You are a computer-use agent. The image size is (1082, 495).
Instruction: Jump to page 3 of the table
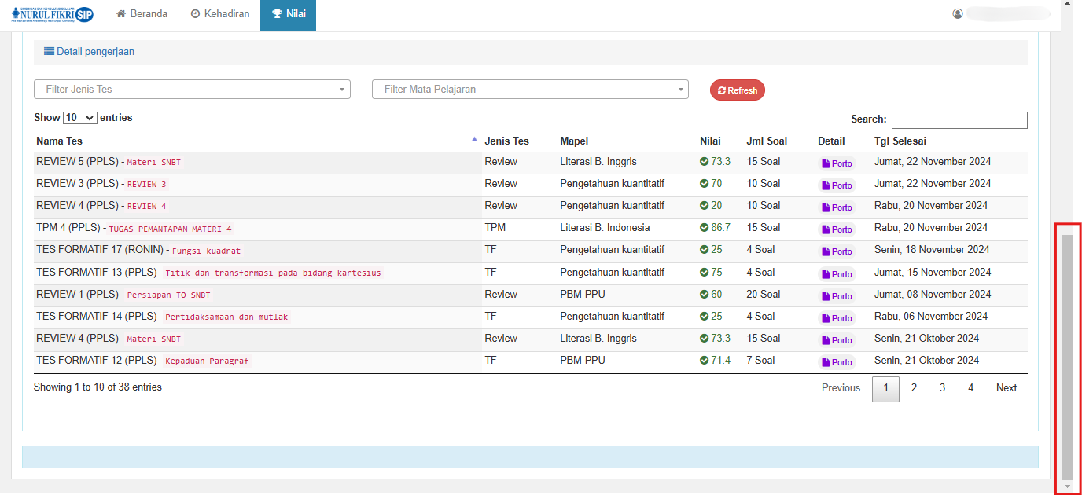coord(942,388)
